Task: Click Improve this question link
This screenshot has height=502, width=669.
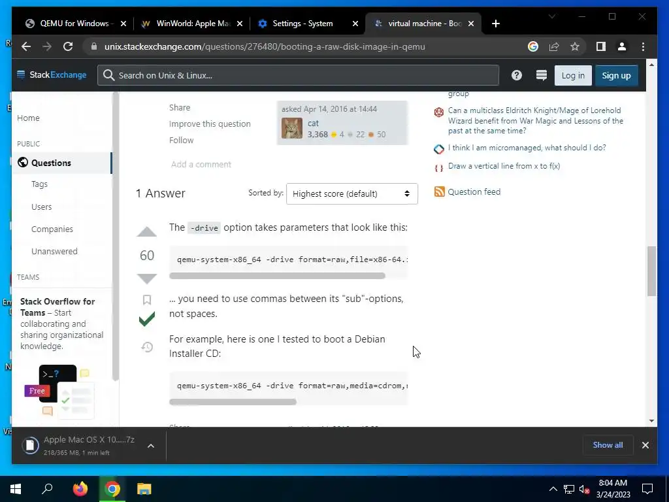Action: click(x=210, y=124)
